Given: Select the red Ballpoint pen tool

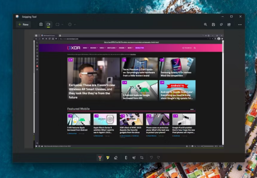Looking at the screenshot, I should coord(100,157).
